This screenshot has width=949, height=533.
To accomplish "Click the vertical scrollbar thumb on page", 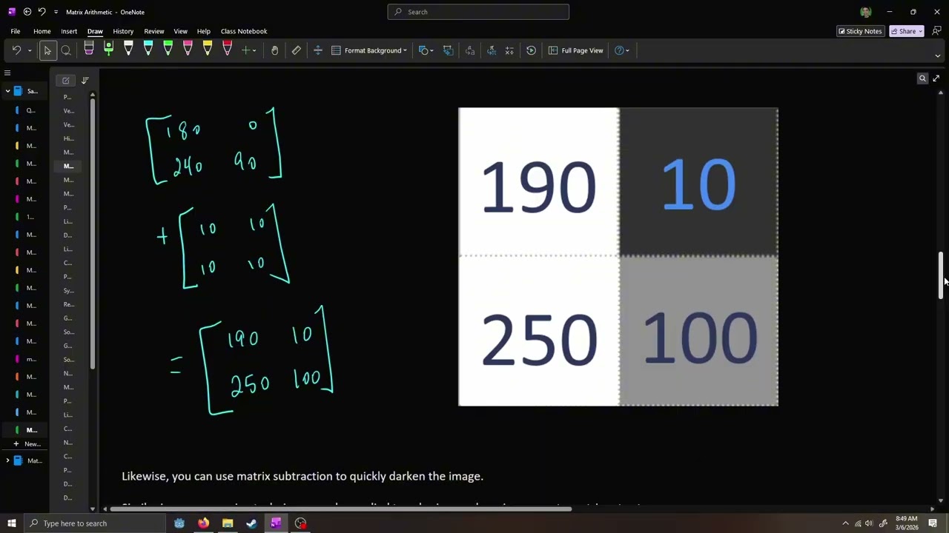I will [x=941, y=275].
